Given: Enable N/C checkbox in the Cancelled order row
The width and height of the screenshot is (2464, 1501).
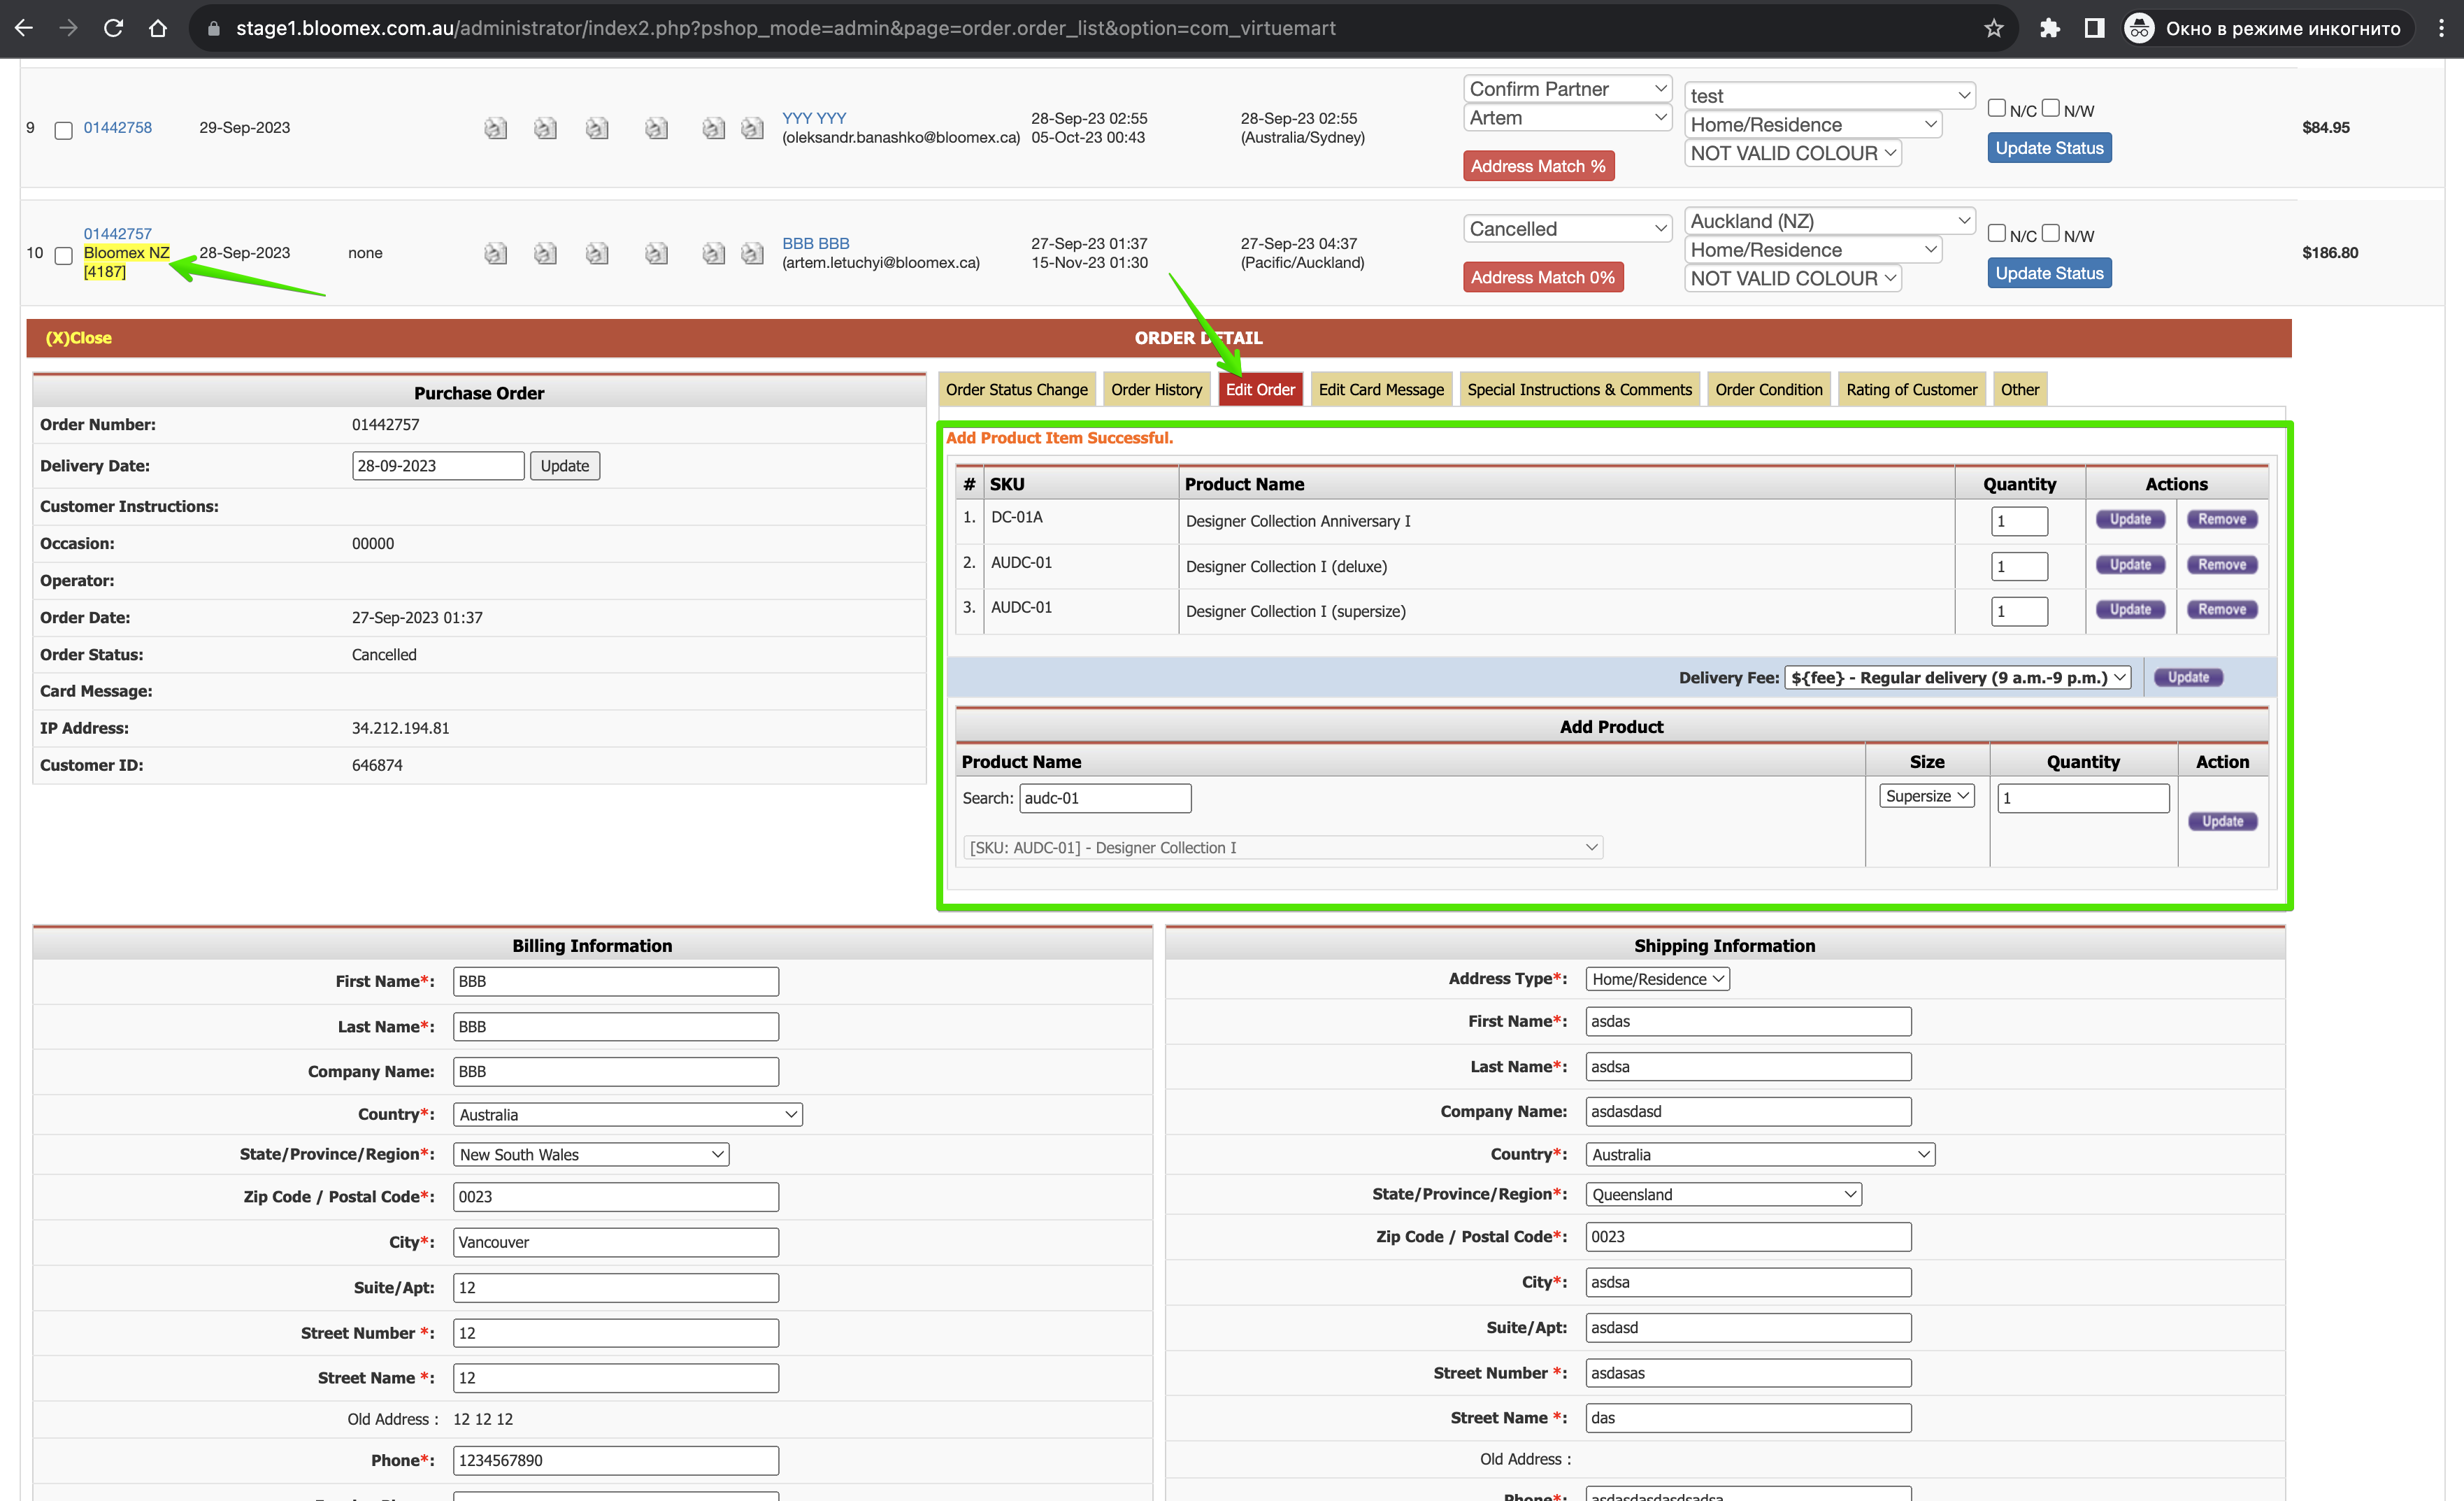Looking at the screenshot, I should click(1997, 233).
